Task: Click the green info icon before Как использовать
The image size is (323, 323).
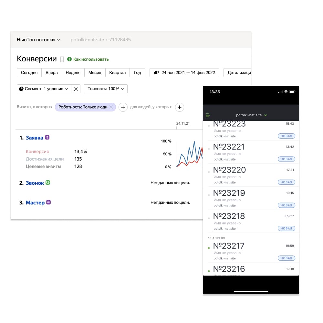Action: coord(69,59)
